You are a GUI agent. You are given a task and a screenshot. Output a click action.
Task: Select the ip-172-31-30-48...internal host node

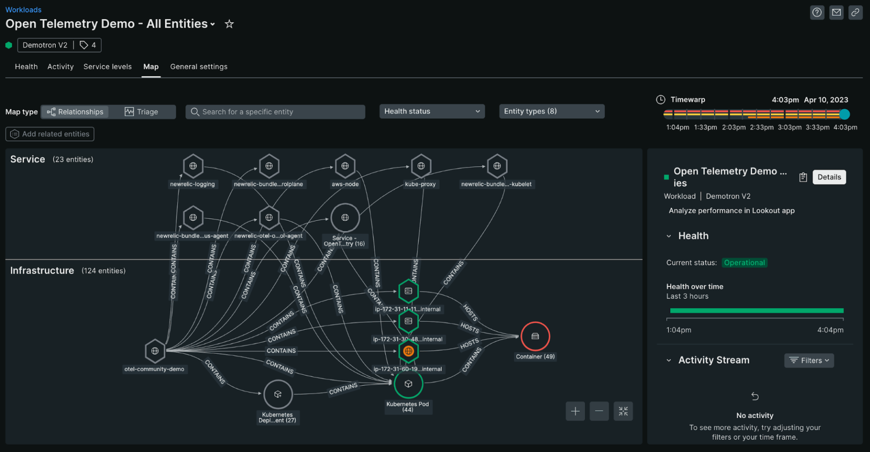coord(408,321)
